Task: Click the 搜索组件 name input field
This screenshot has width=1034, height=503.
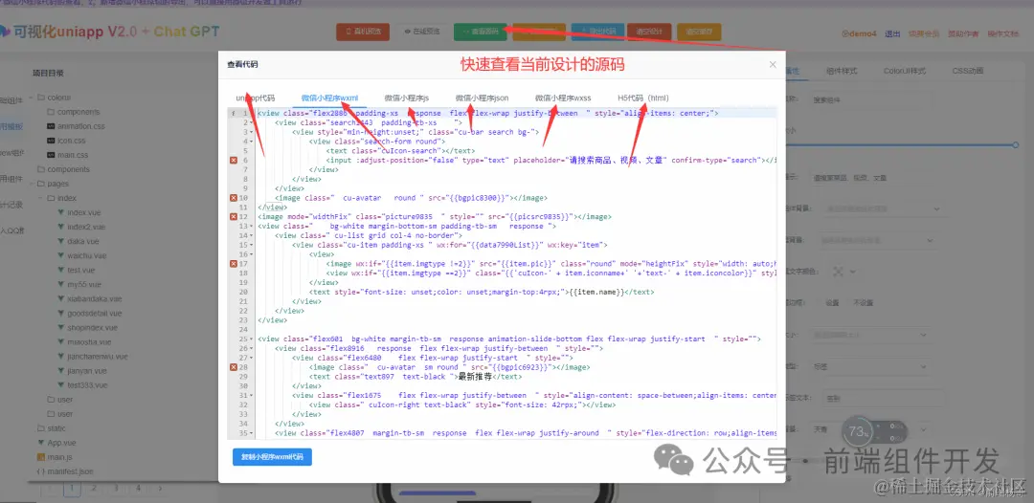Action: click(x=872, y=100)
